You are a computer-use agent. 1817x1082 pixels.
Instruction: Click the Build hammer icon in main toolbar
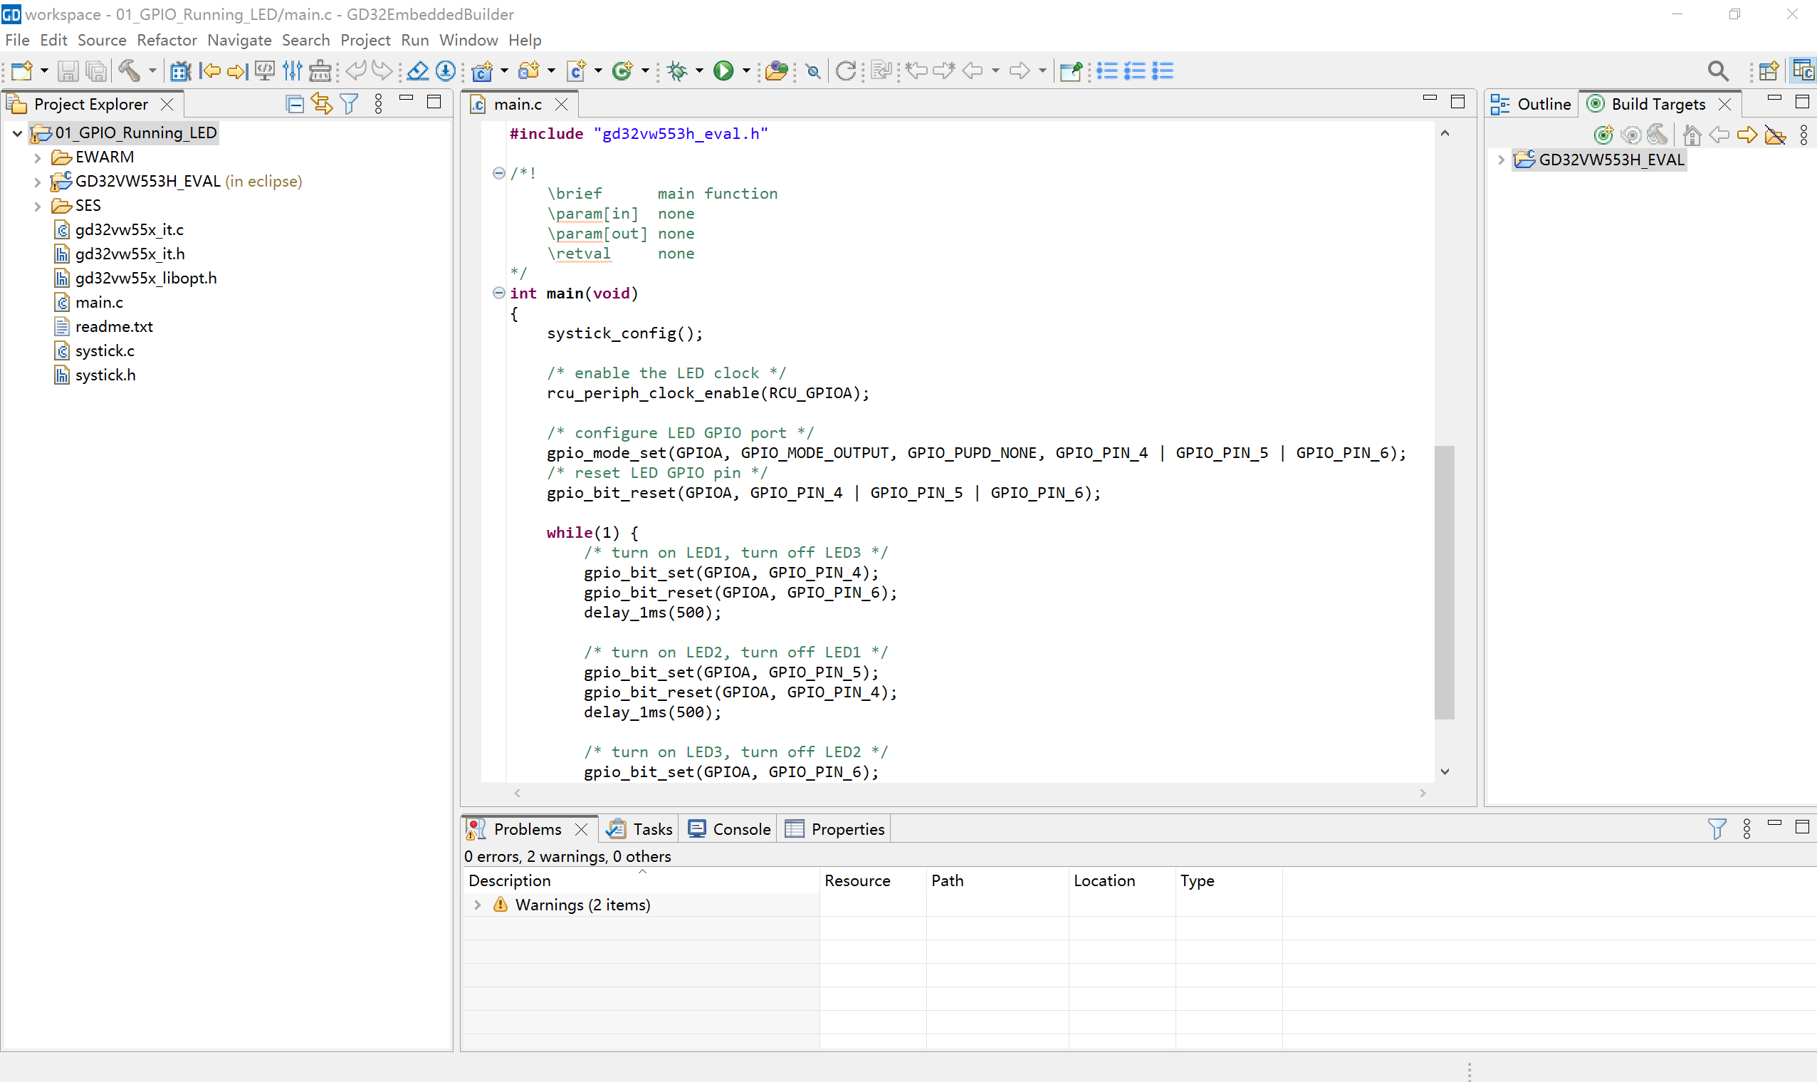pos(130,71)
